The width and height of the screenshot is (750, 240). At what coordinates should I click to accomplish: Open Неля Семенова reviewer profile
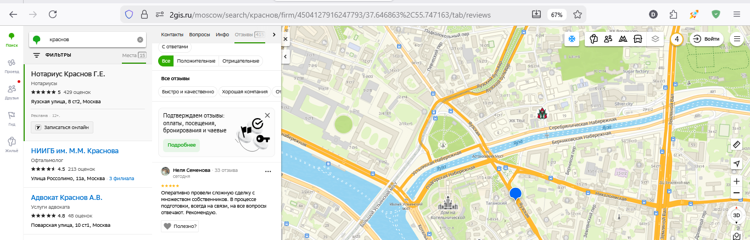pyautogui.click(x=191, y=170)
